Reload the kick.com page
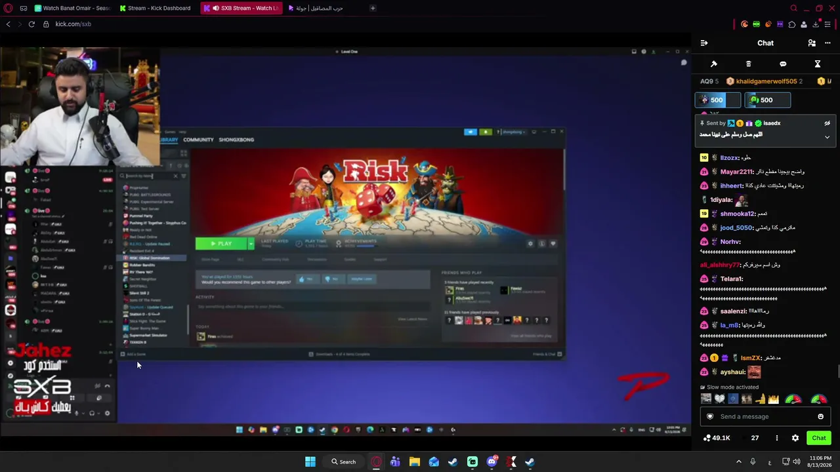This screenshot has width=840, height=472. click(31, 24)
